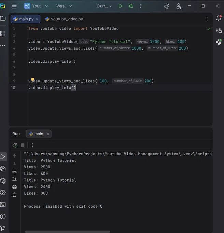
Task: Close the main run tab
Action: (48, 134)
